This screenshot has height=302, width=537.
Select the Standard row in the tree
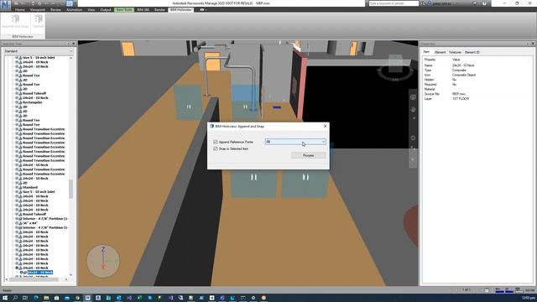click(x=30, y=187)
